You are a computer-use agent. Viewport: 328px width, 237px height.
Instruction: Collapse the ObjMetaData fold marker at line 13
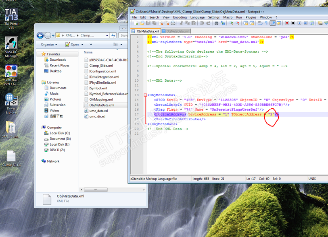(x=145, y=95)
